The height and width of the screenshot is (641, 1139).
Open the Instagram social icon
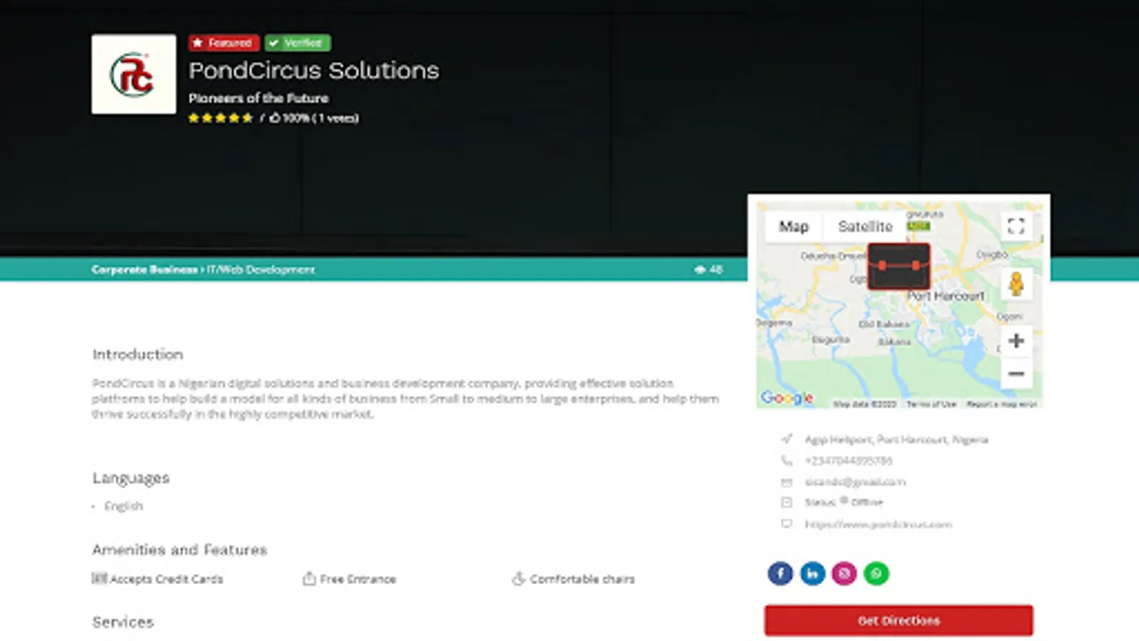point(844,573)
